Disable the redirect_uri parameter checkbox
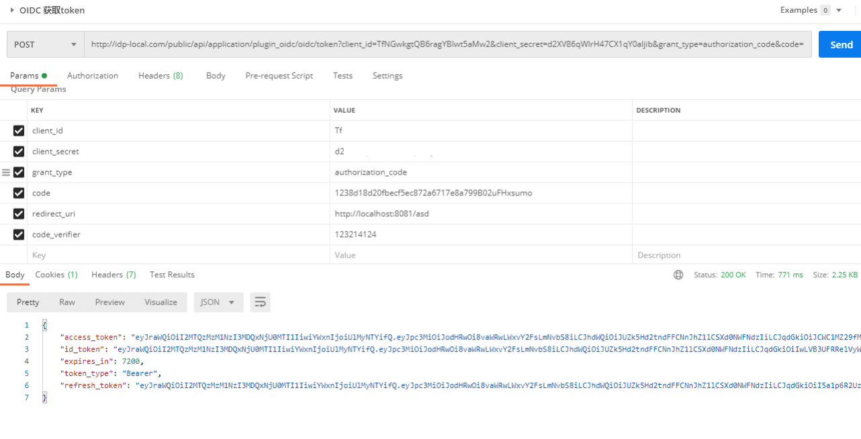The width and height of the screenshot is (861, 439). point(19,214)
